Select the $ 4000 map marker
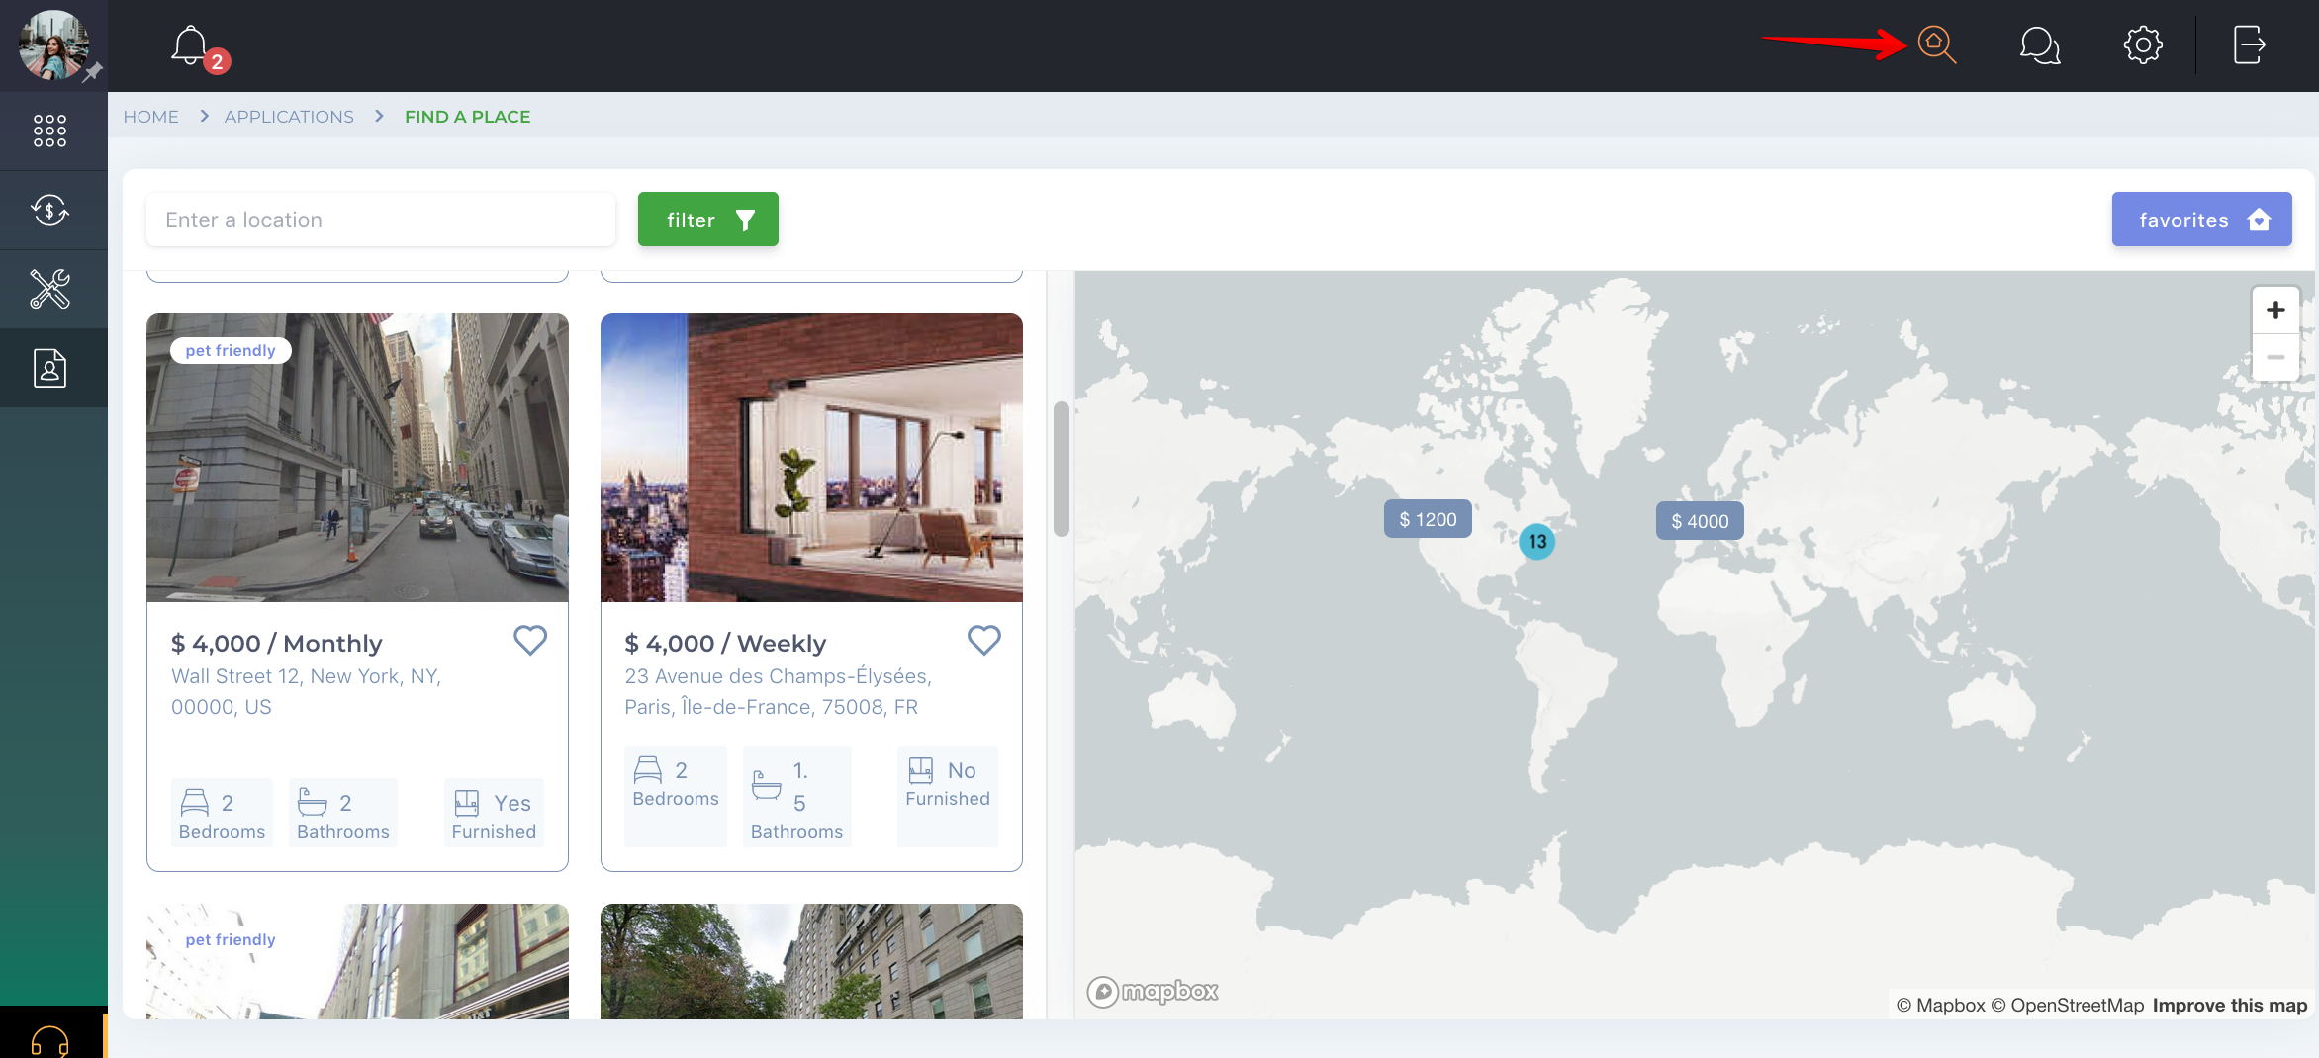The image size is (2319, 1058). (x=1700, y=521)
